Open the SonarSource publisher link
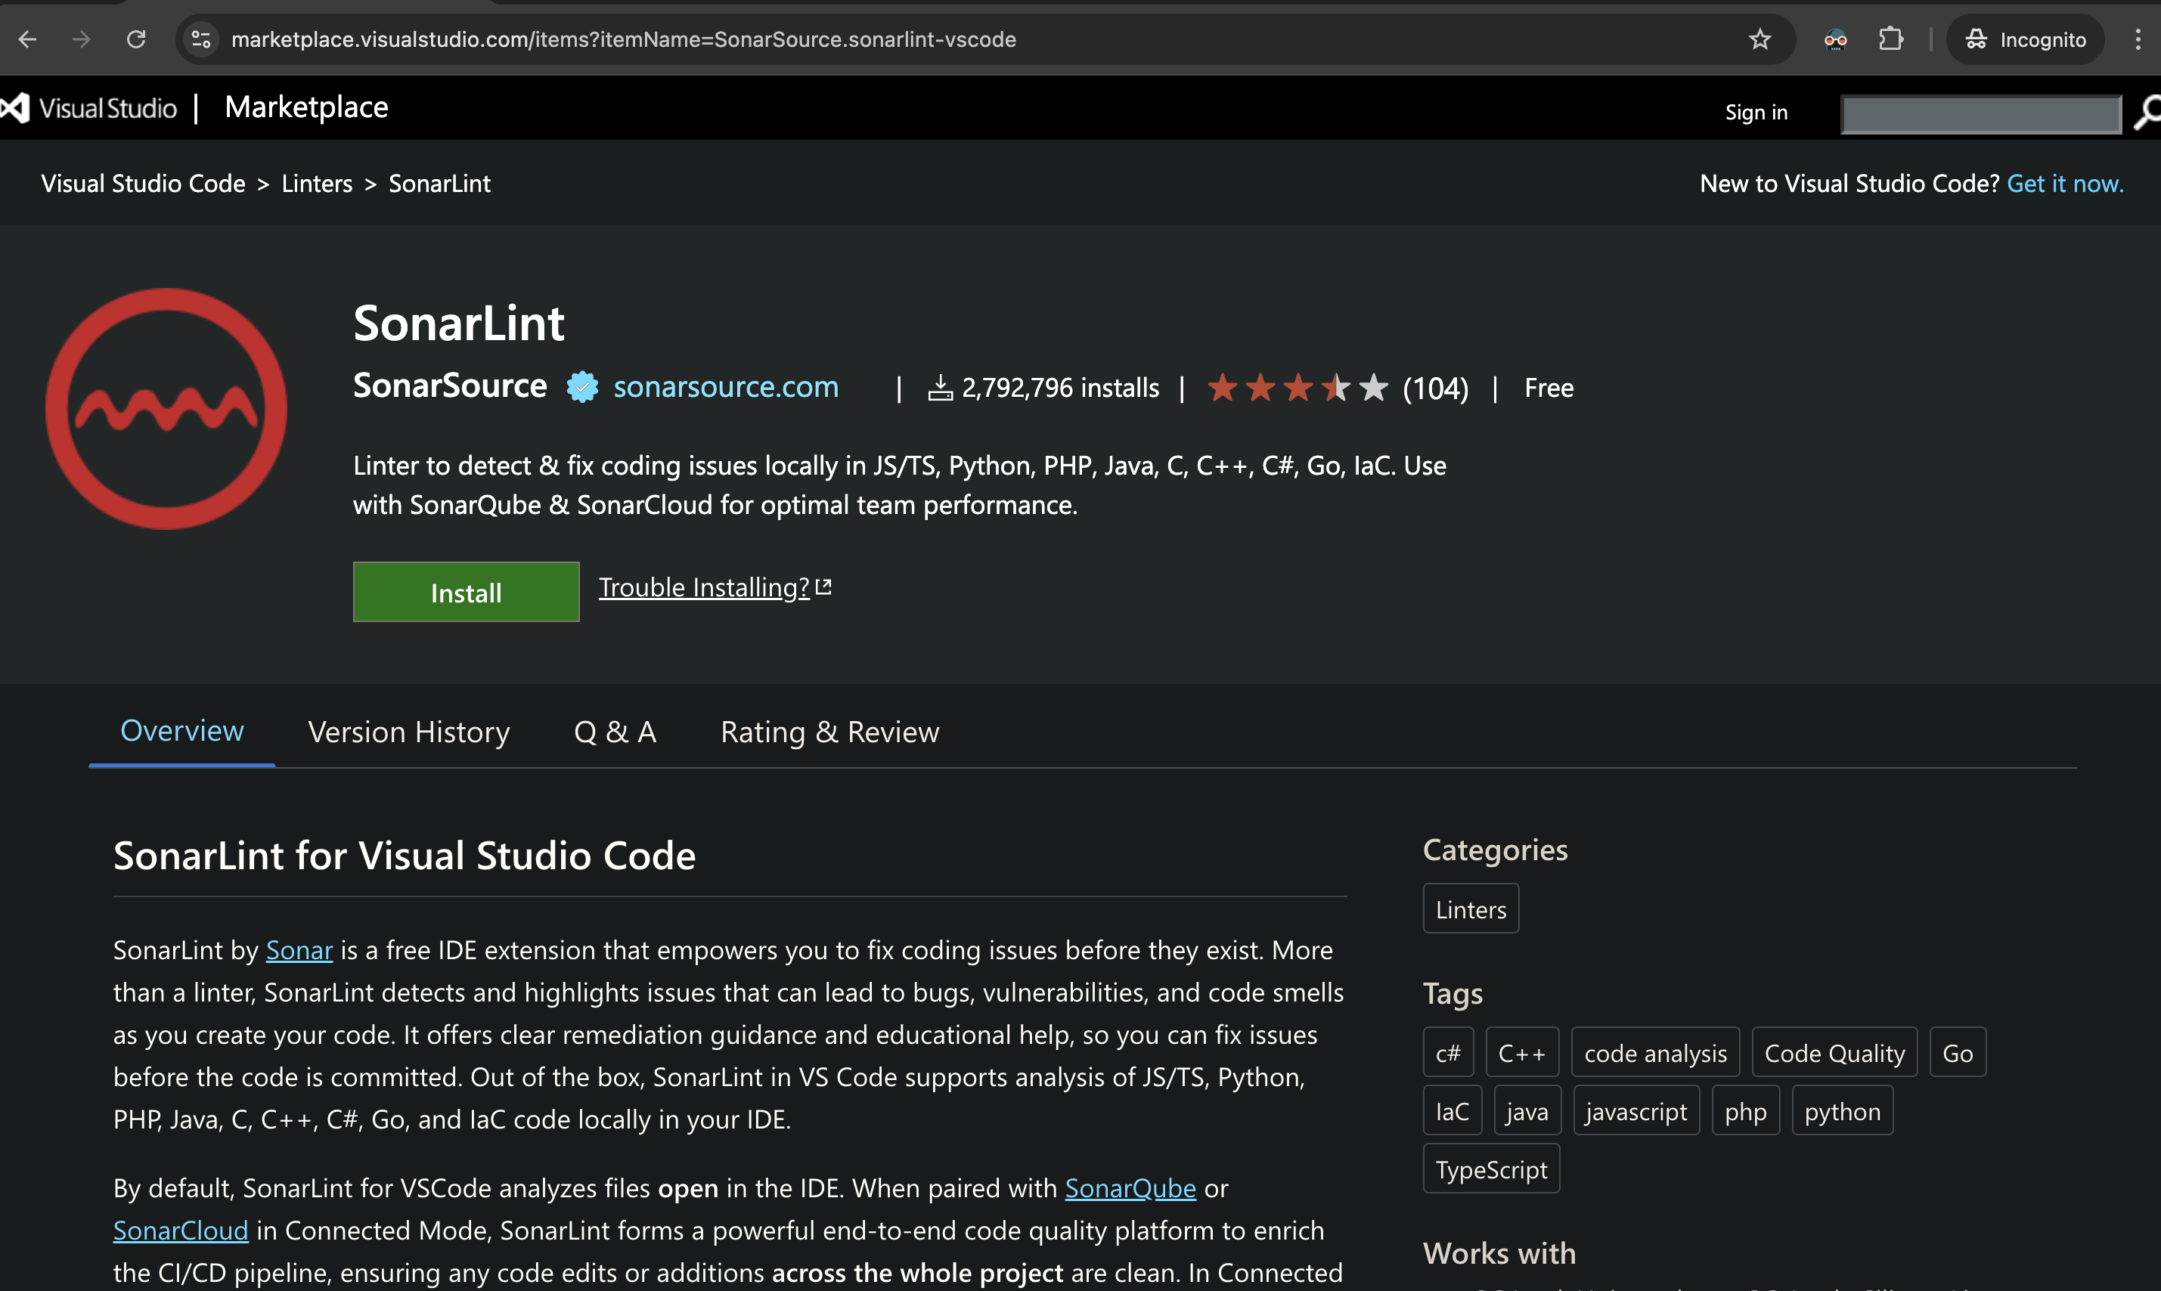This screenshot has width=2161, height=1291. click(x=450, y=385)
